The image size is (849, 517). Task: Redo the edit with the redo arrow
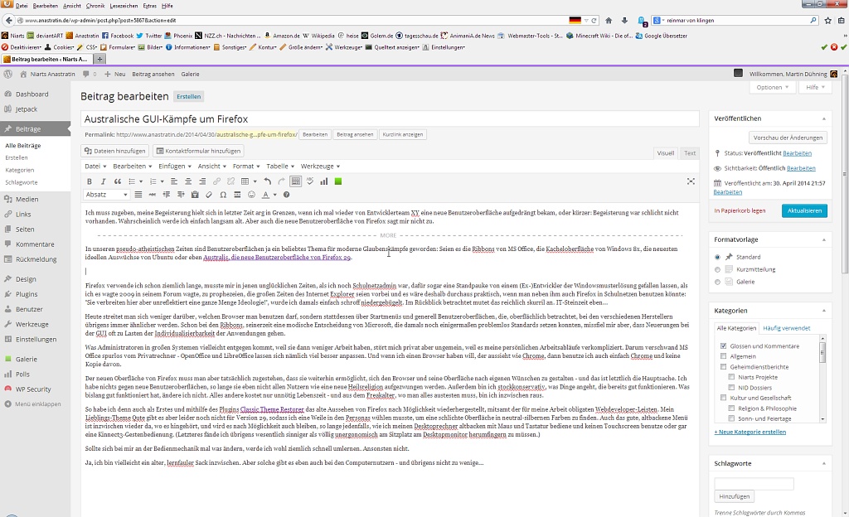tap(282, 181)
